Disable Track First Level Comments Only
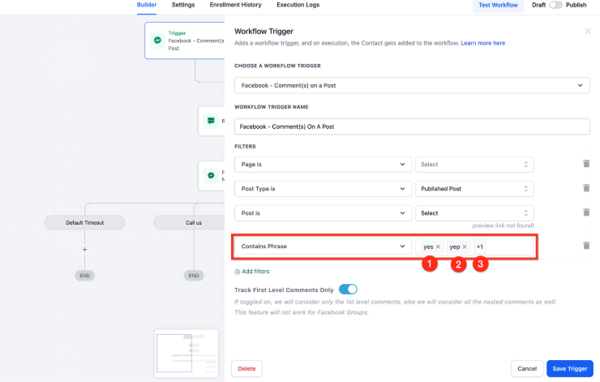Screen dimensions: 600x382 pos(348,289)
